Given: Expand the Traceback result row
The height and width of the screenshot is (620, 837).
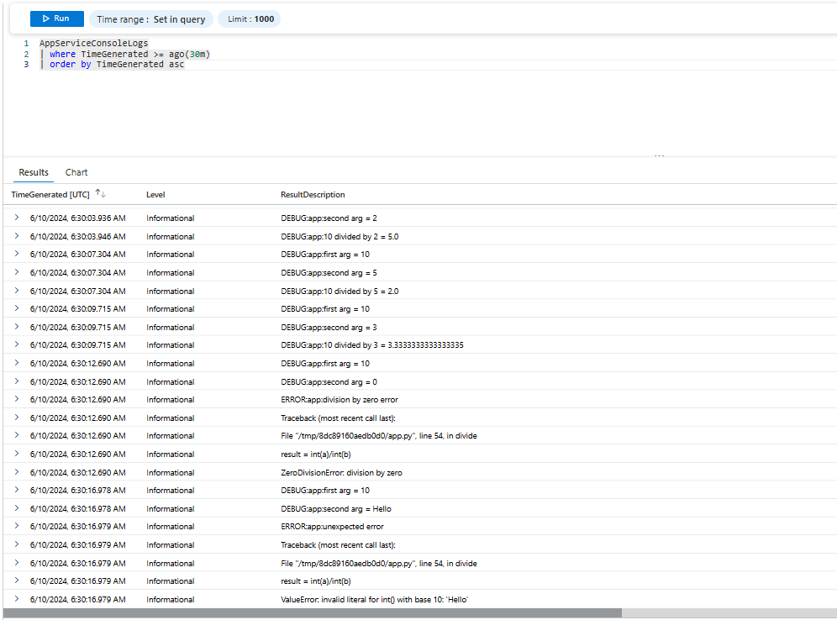Looking at the screenshot, I should [17, 418].
